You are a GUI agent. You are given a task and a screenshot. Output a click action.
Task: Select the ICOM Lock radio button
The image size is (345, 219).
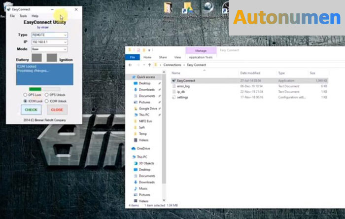pos(25,101)
